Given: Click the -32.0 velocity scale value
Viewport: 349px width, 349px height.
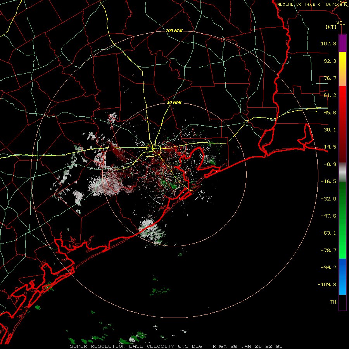Looking at the screenshot, I should (328, 199).
